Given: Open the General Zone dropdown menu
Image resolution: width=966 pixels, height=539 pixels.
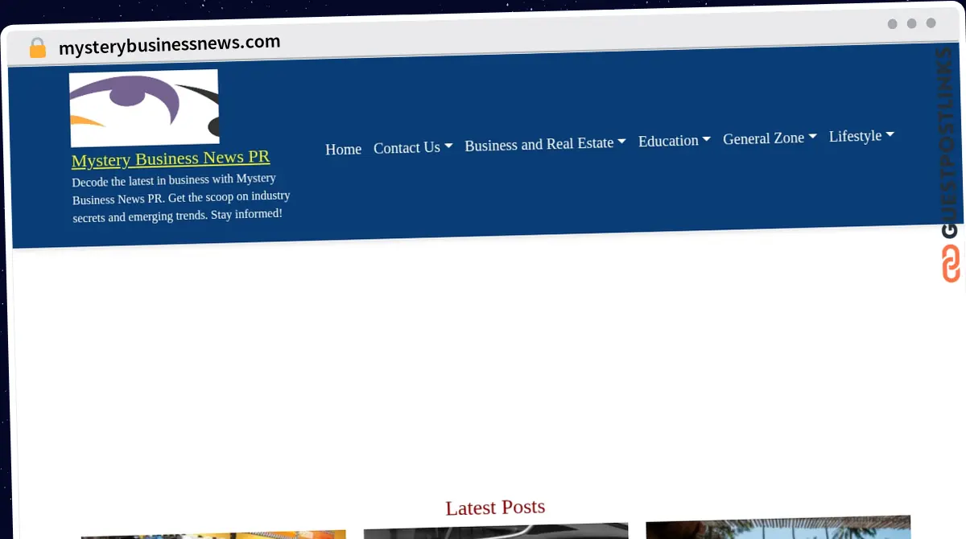Looking at the screenshot, I should coord(770,138).
